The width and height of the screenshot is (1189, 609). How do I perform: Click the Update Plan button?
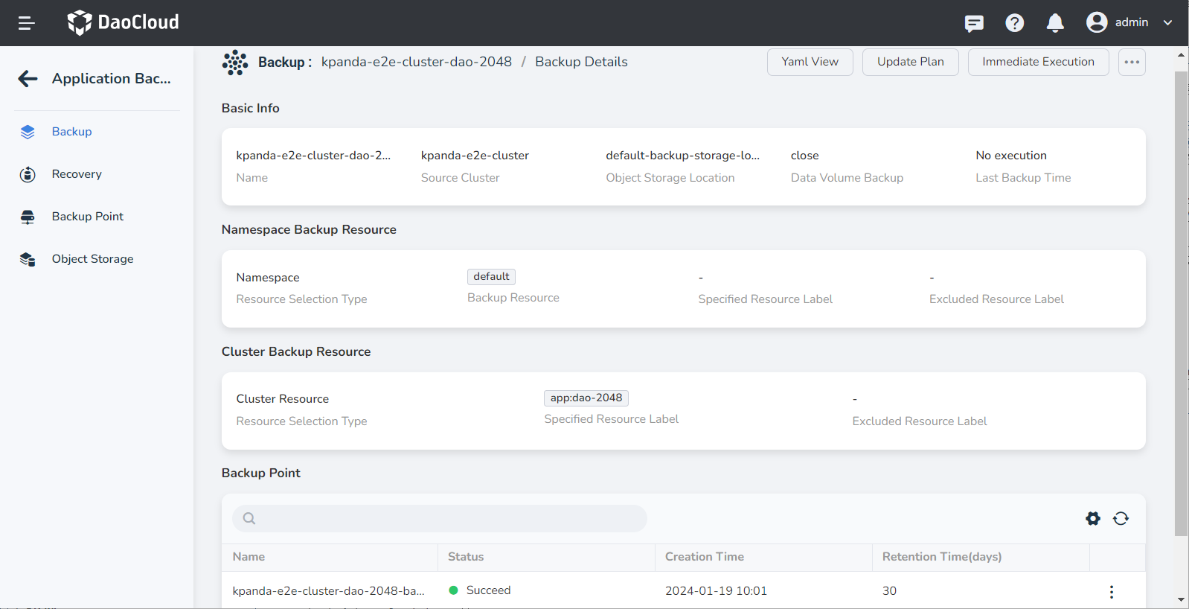(x=910, y=62)
